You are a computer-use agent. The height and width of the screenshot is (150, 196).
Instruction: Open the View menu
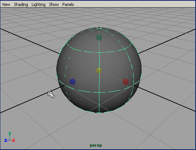tap(6, 4)
